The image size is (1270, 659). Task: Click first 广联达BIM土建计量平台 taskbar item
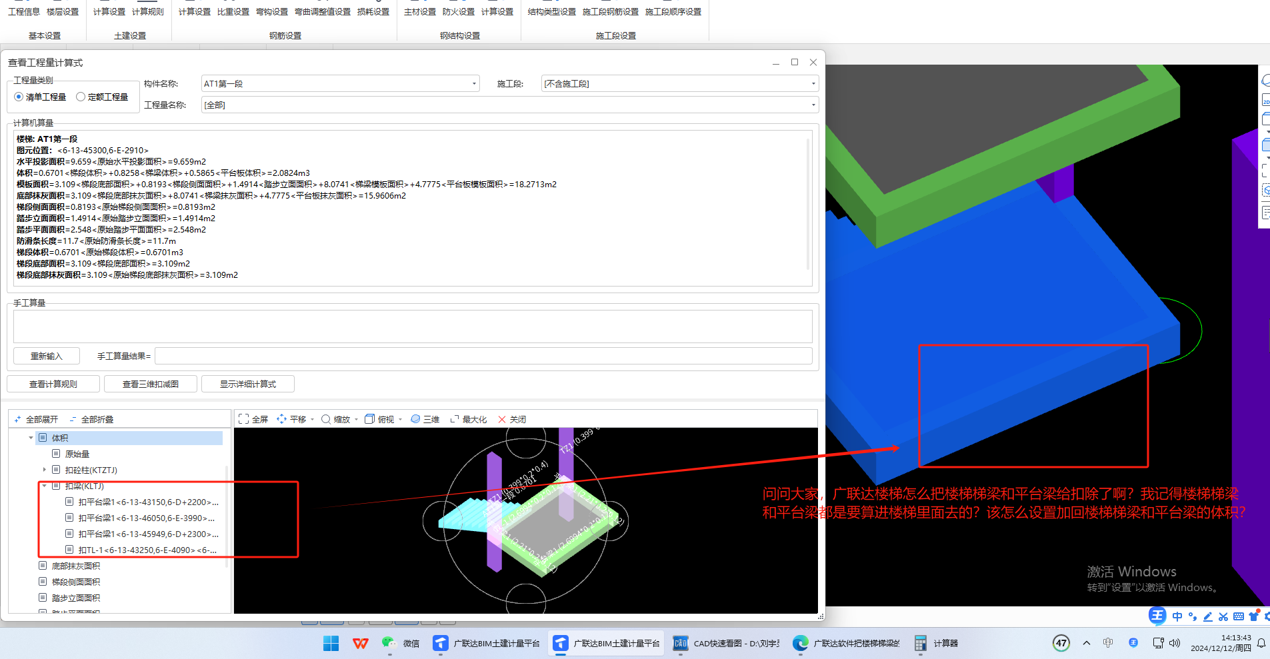[486, 643]
